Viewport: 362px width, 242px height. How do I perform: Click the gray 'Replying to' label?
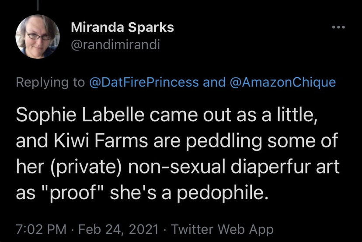point(50,82)
